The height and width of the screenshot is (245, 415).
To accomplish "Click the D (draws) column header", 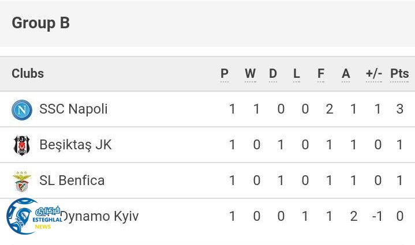I will point(273,74).
